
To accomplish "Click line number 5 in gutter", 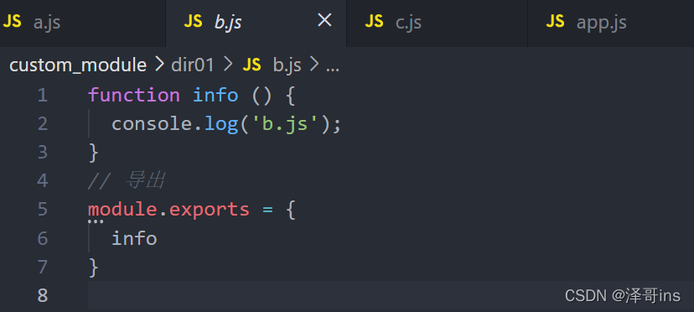I will pyautogui.click(x=43, y=210).
